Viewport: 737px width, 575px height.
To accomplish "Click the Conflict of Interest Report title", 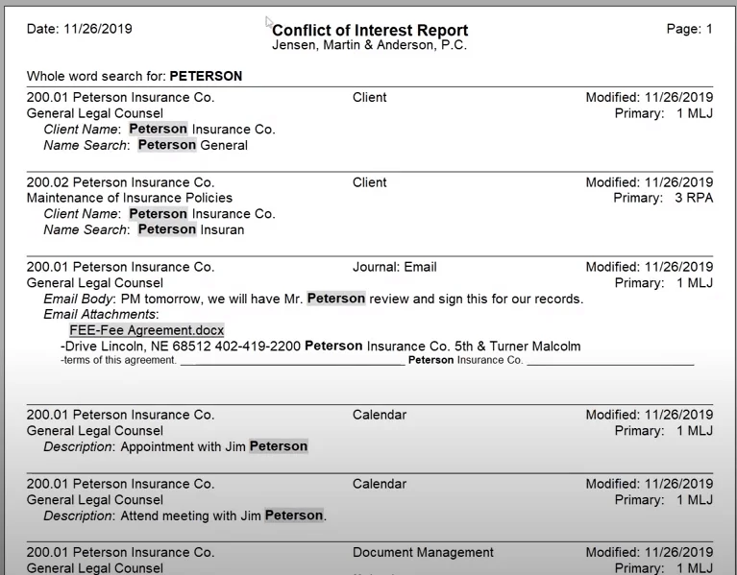I will pos(370,30).
